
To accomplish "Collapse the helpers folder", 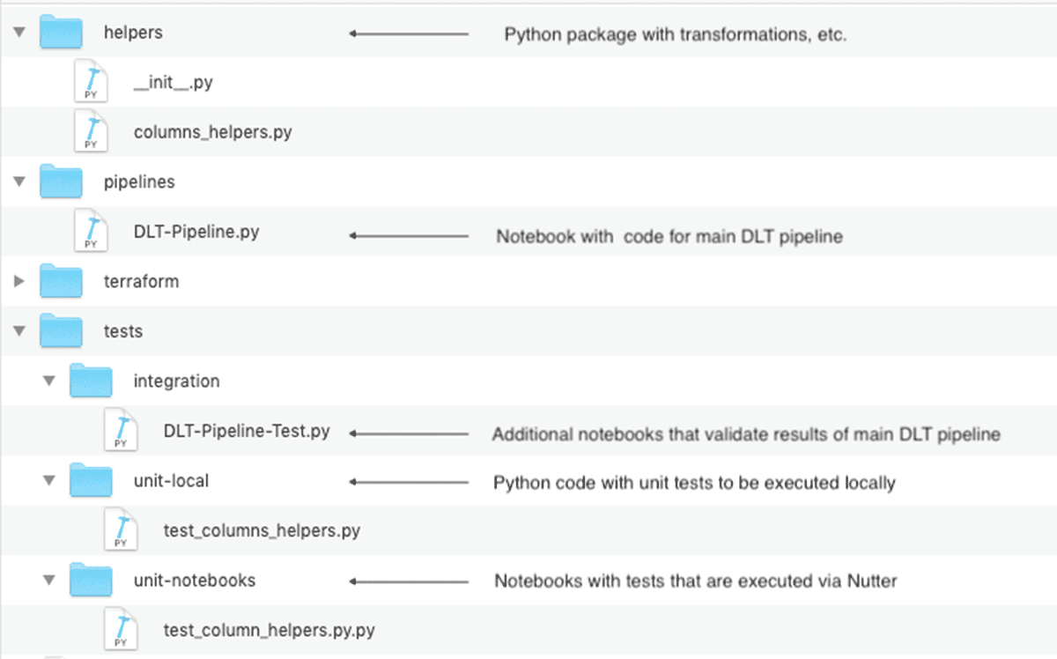I will [x=19, y=33].
